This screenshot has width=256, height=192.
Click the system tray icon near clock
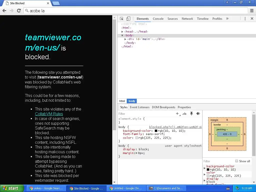pos(237,188)
